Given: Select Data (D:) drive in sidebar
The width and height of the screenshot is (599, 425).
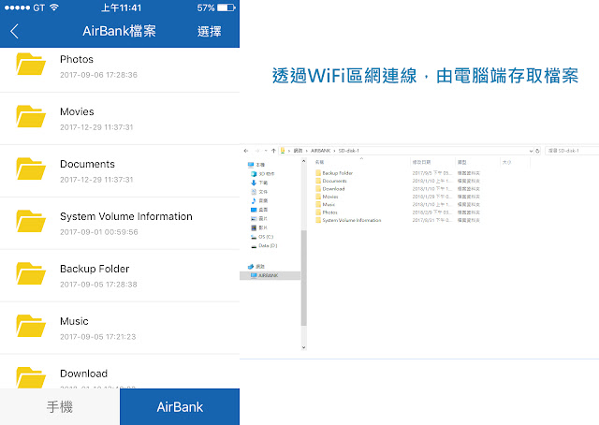Looking at the screenshot, I should click(264, 246).
